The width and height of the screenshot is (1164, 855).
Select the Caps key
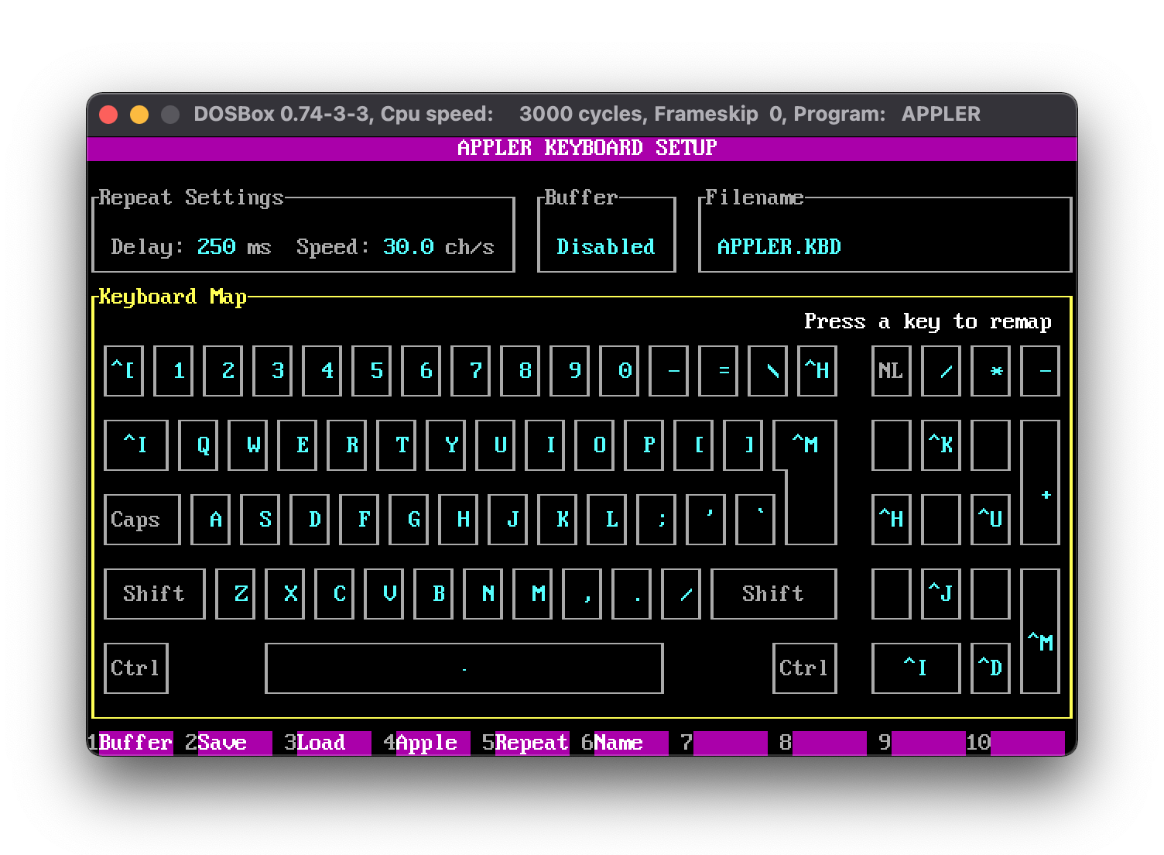[x=142, y=520]
